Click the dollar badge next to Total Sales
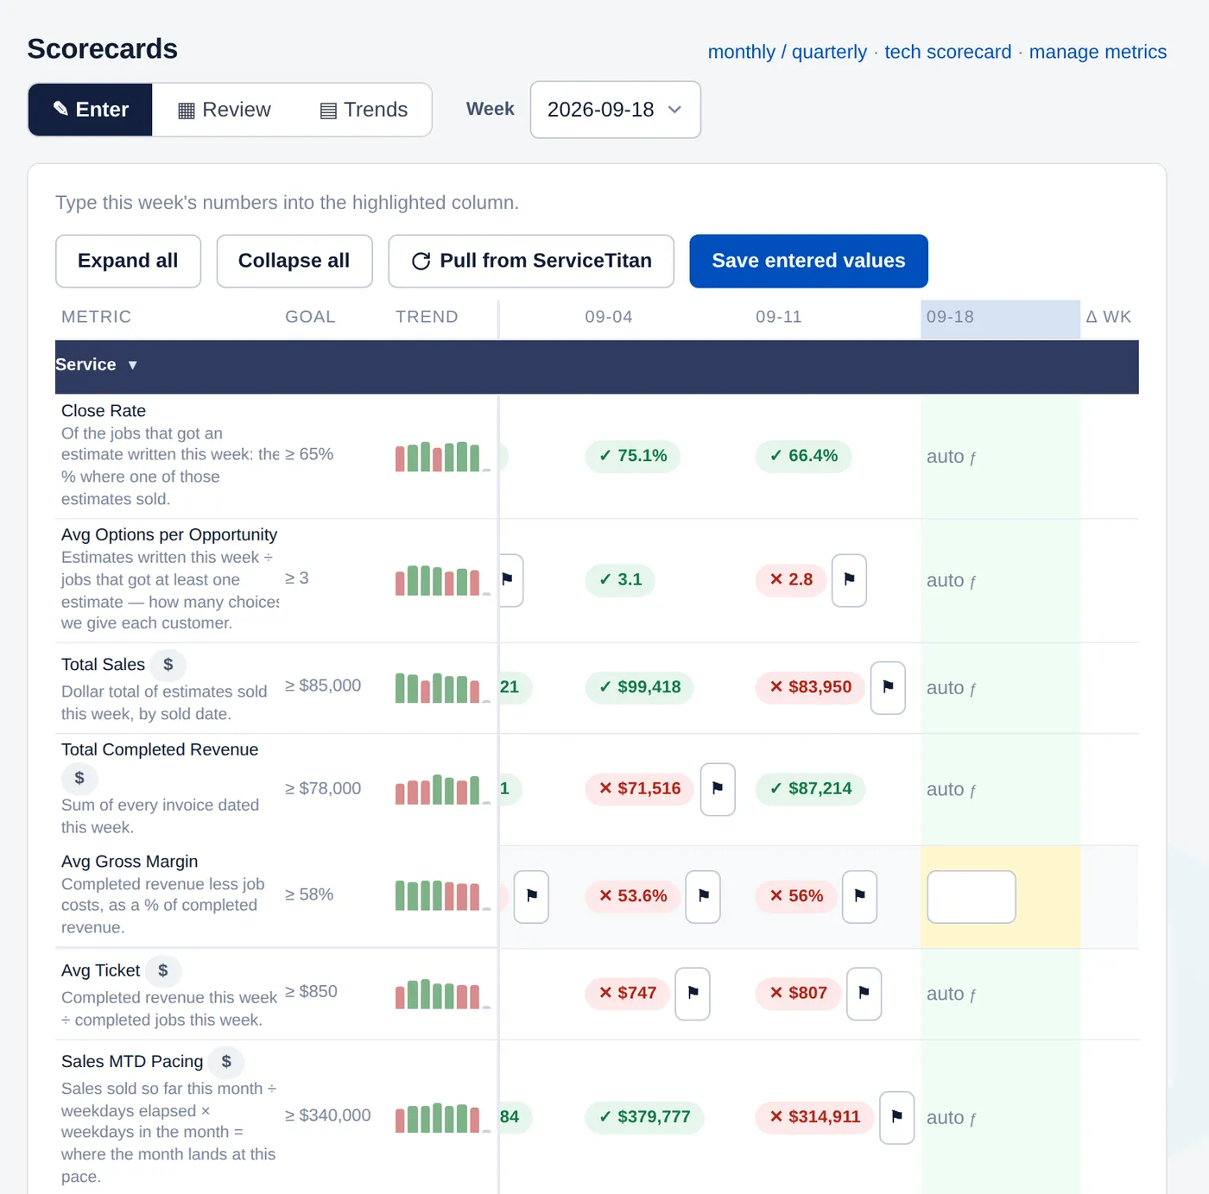1209x1194 pixels. click(168, 665)
